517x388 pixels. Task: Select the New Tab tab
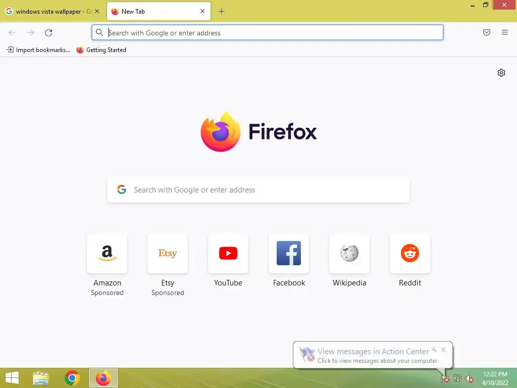point(159,12)
